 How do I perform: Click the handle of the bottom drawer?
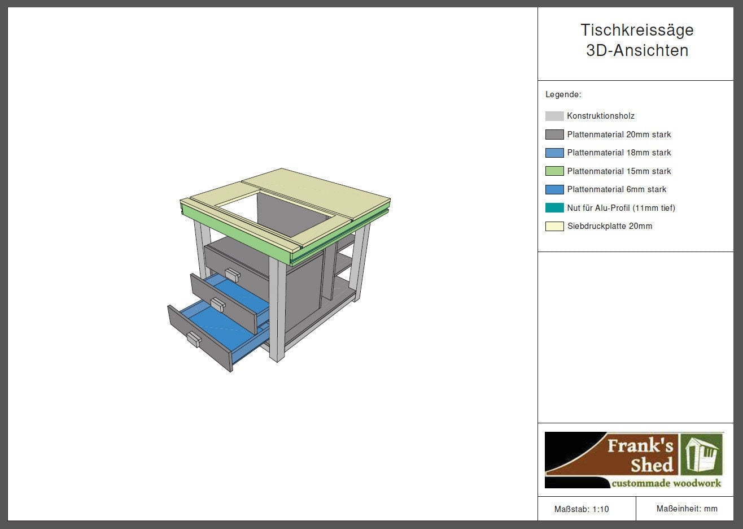point(194,339)
